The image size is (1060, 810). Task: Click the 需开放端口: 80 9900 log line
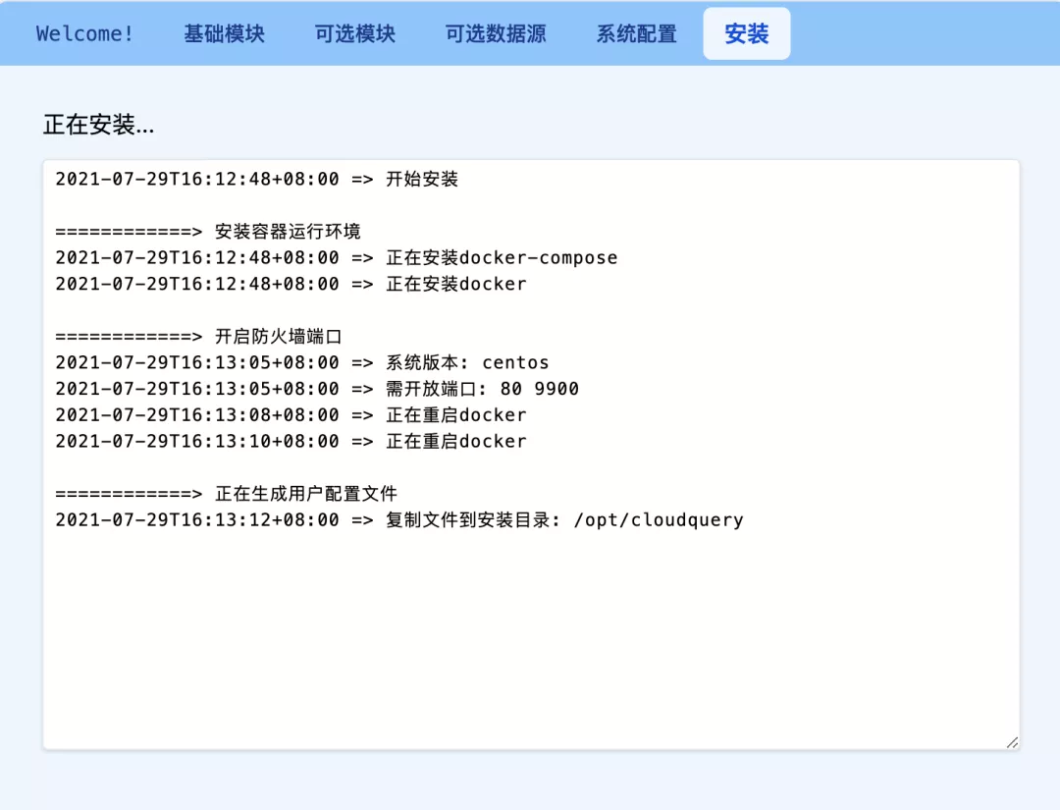point(317,389)
